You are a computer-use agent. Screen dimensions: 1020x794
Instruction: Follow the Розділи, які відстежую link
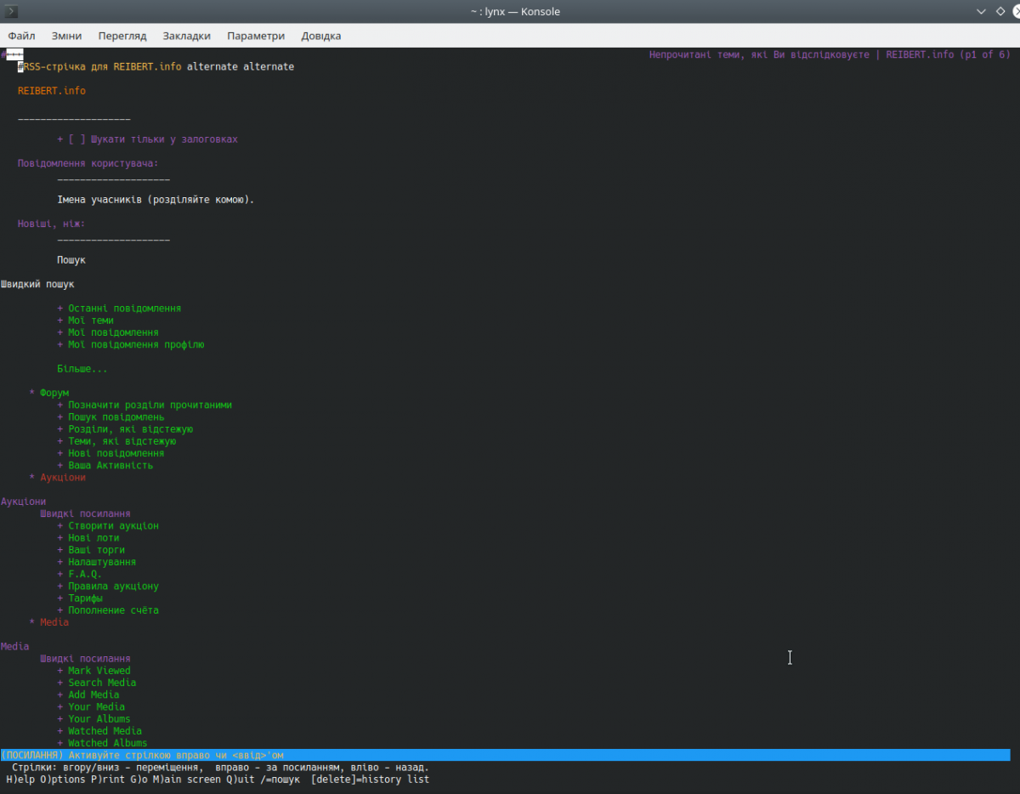point(131,429)
